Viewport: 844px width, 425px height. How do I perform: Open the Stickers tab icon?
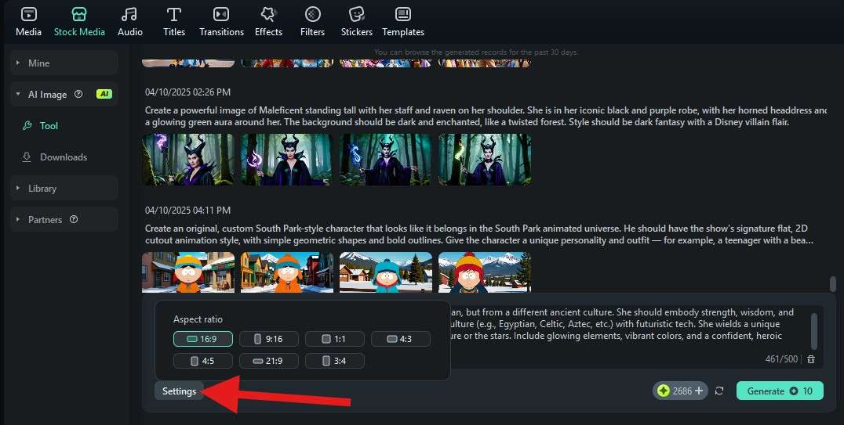(356, 14)
